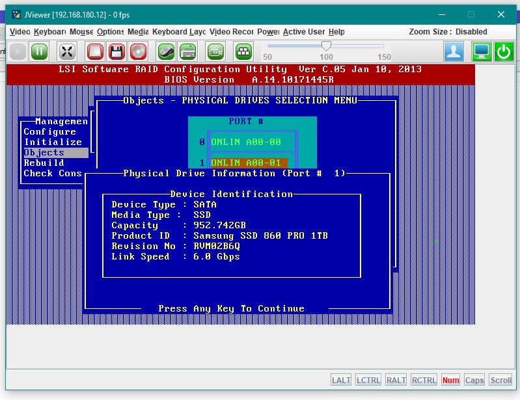This screenshot has width=520, height=400.
Task: Show active users via person icon
Action: pyautogui.click(x=454, y=51)
